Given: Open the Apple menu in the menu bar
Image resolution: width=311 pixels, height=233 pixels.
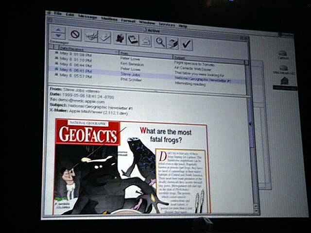Looking at the screenshot, I should click(49, 13).
